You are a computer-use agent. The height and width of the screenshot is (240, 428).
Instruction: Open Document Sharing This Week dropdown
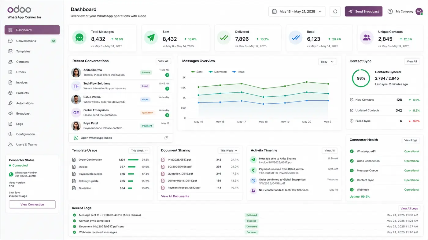(x=228, y=151)
